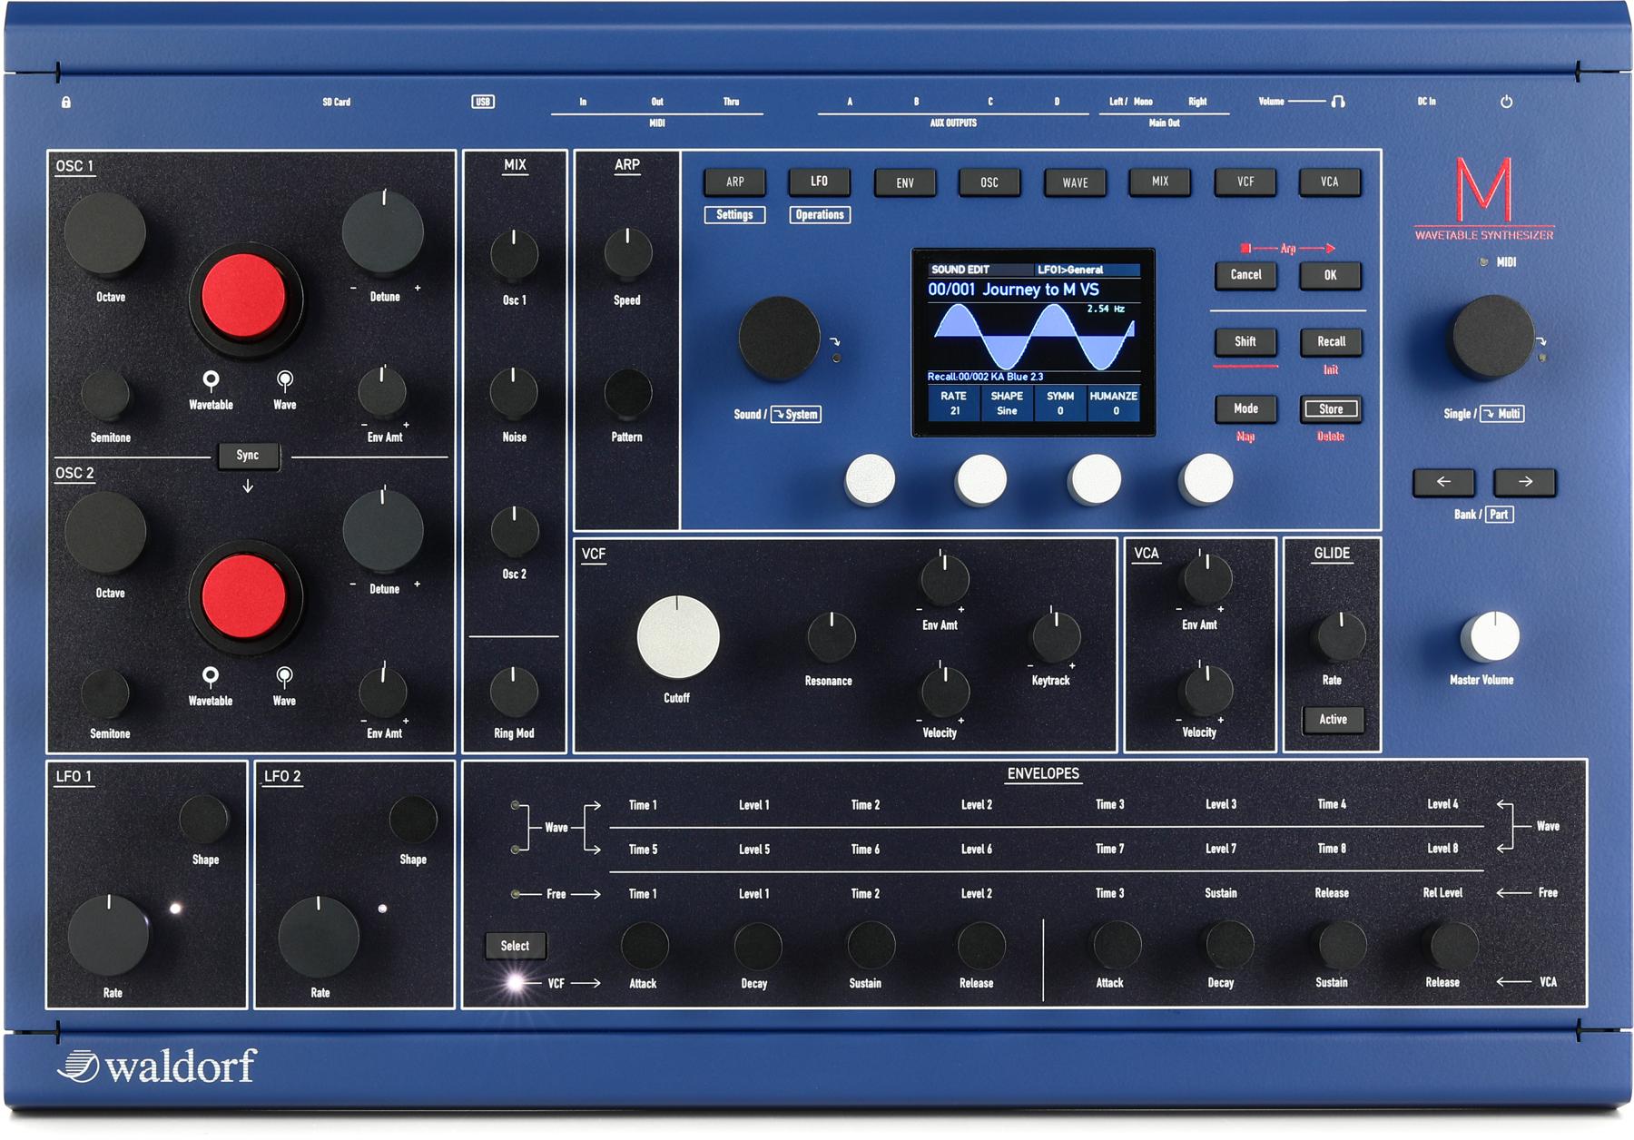
Task: Click the left arrow Bank button
Action: coord(1443,482)
